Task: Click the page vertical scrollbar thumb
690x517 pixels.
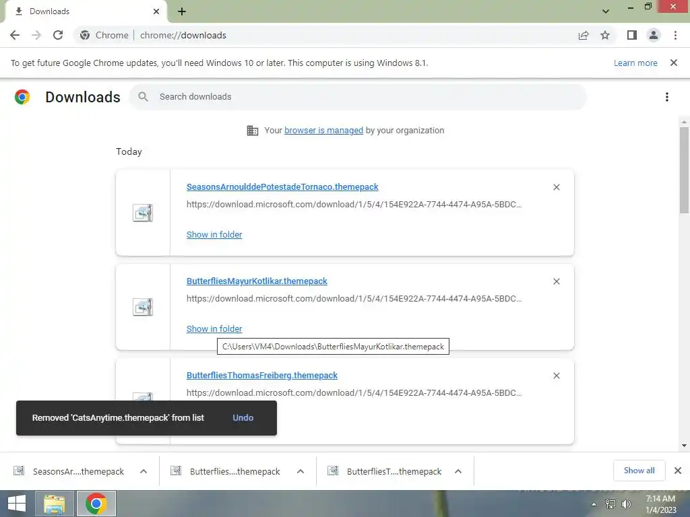Action: [x=684, y=170]
